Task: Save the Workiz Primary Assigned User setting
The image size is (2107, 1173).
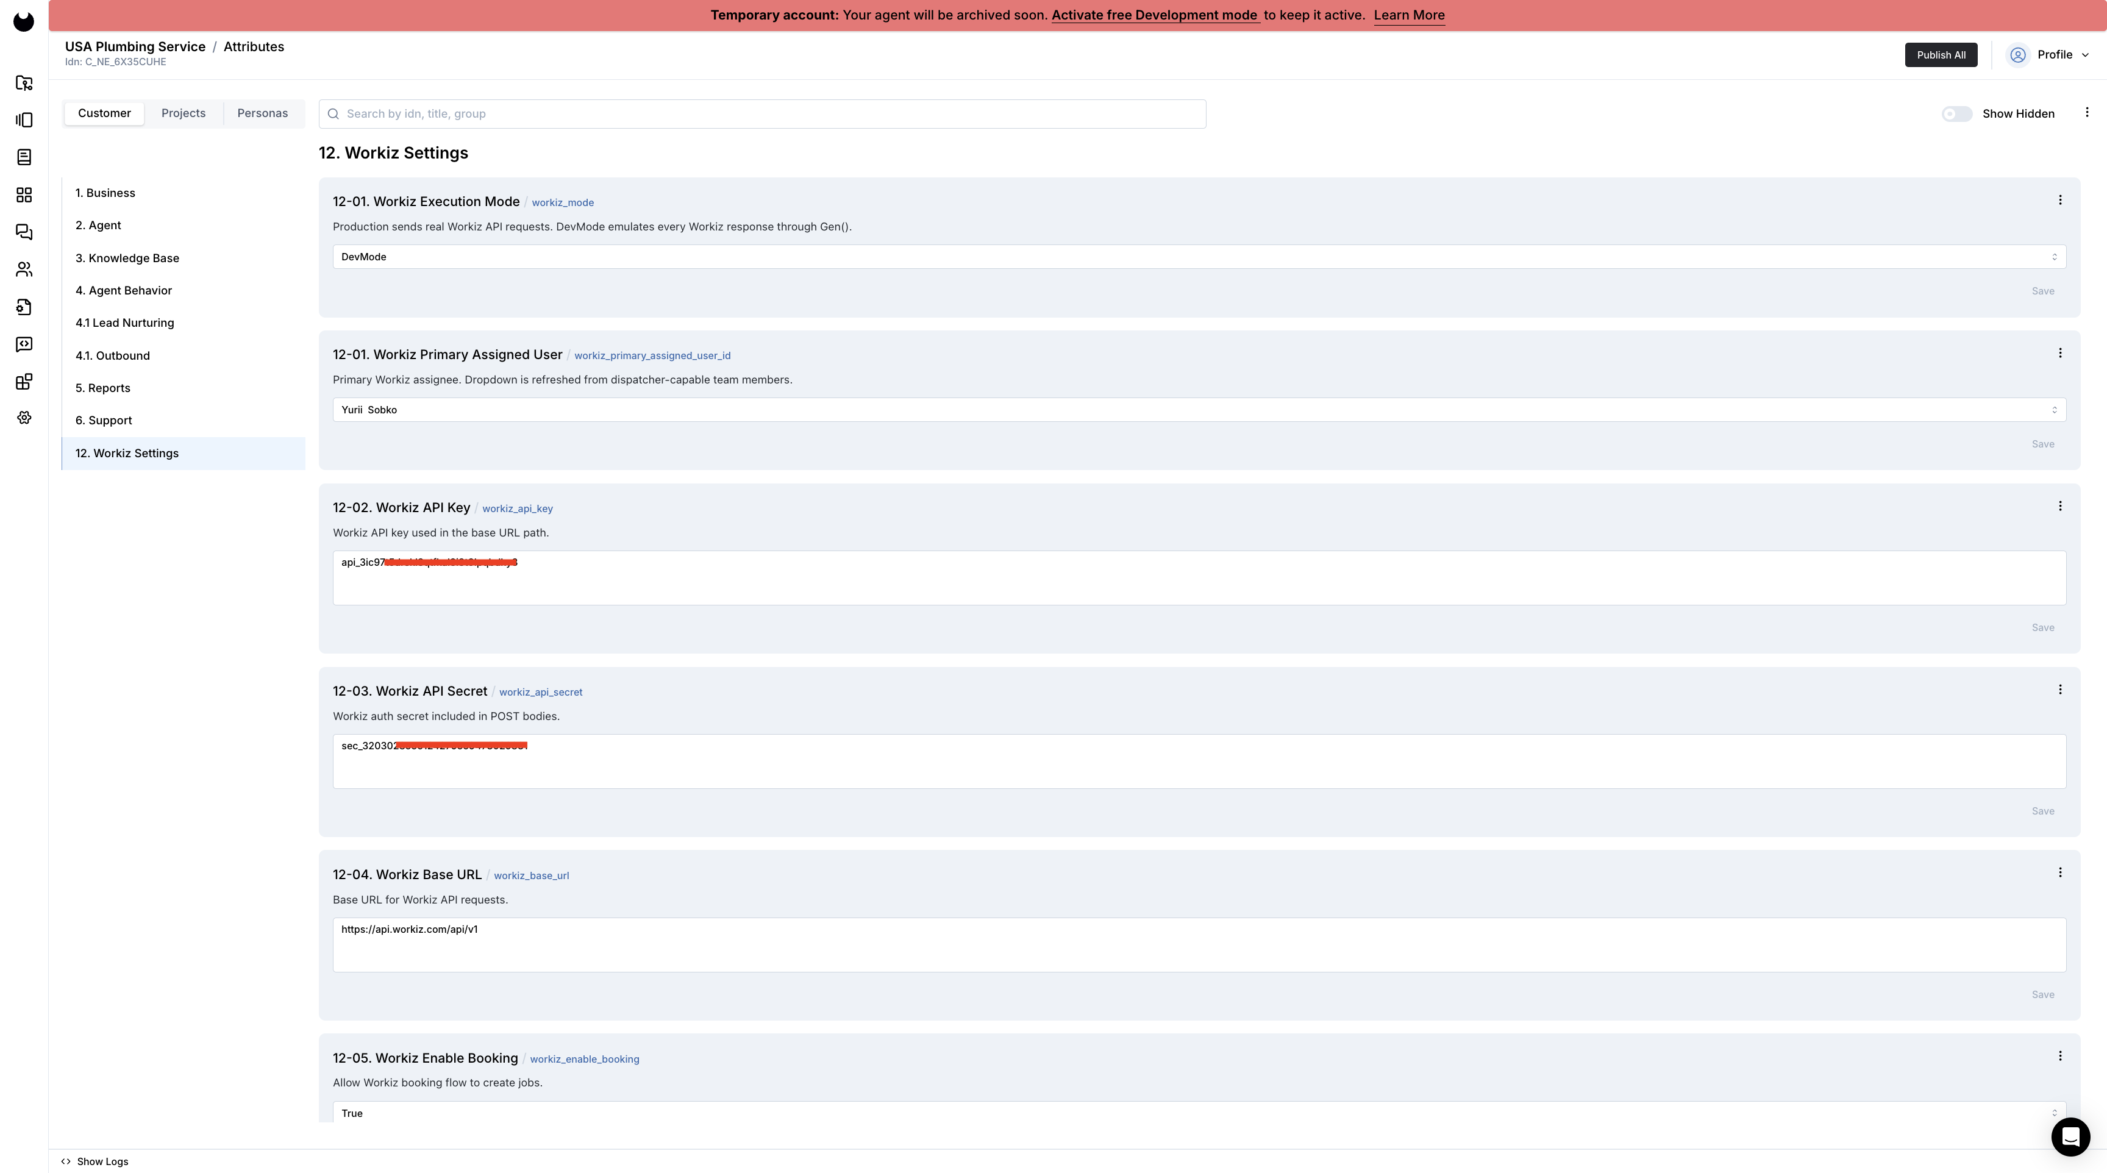Action: pos(2042,444)
